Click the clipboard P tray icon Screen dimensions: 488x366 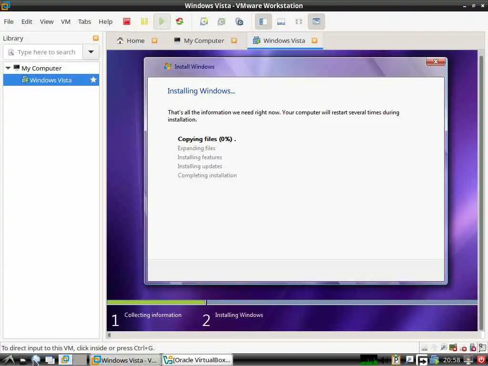396,360
